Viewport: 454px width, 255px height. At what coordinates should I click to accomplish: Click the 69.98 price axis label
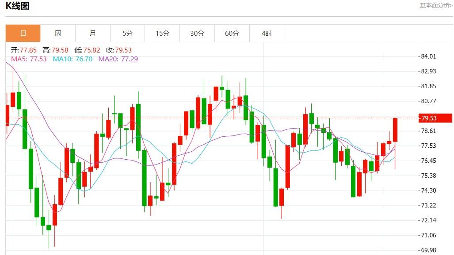428,250
